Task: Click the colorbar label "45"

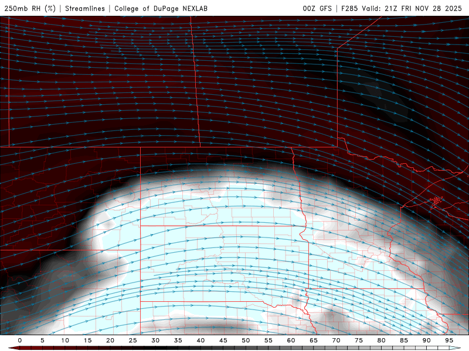Action: pyautogui.click(x=223, y=340)
